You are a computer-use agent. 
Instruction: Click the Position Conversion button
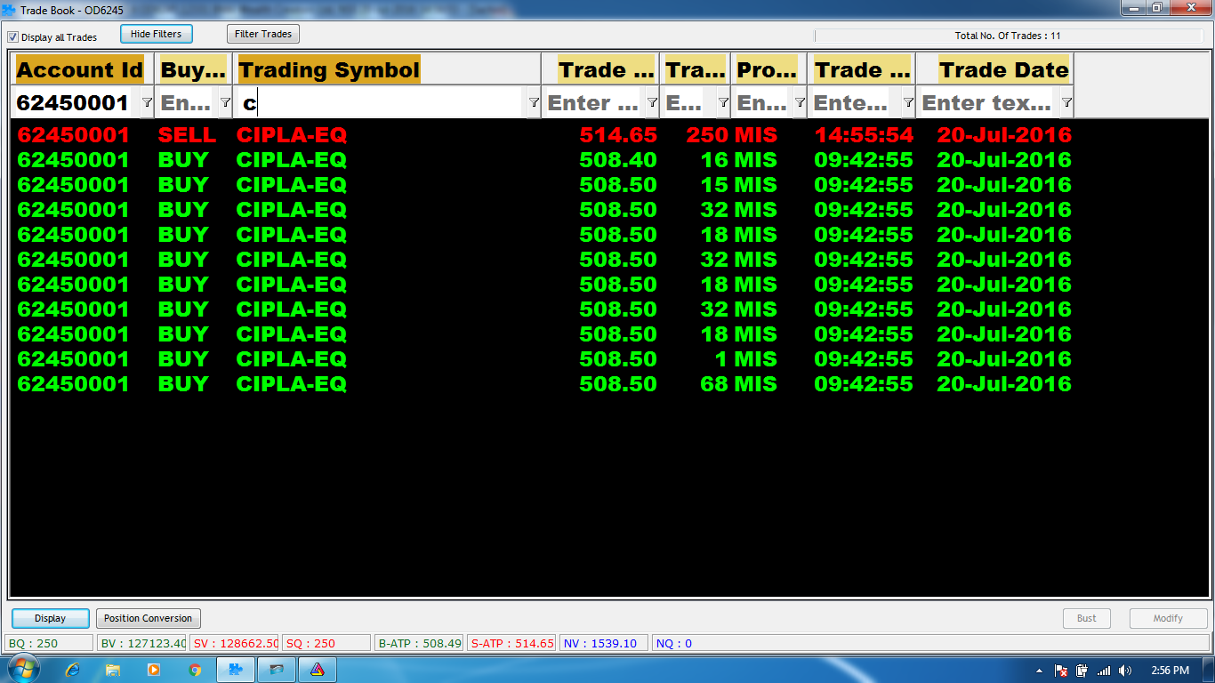(x=148, y=618)
